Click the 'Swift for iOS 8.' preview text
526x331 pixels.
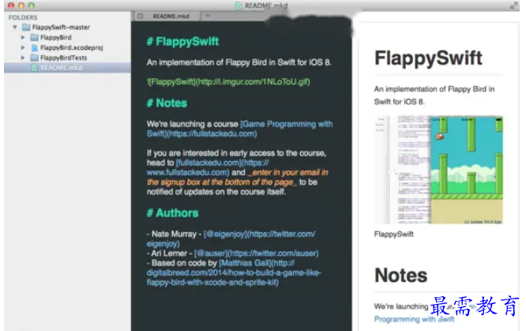399,102
